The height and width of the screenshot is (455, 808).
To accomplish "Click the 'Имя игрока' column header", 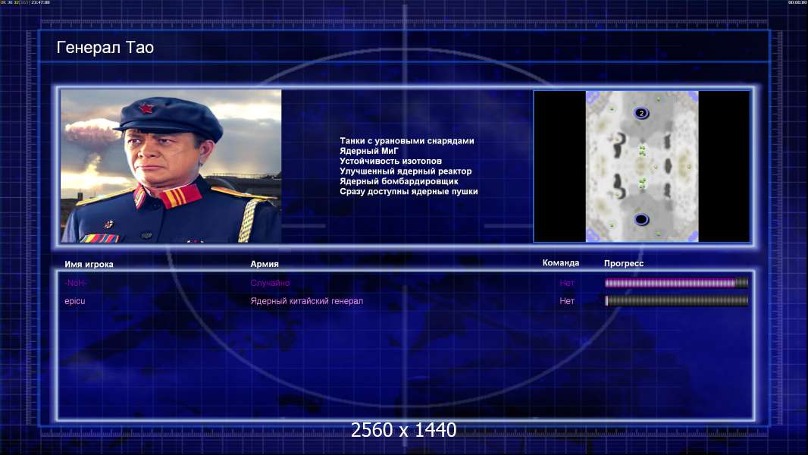I will click(x=89, y=265).
